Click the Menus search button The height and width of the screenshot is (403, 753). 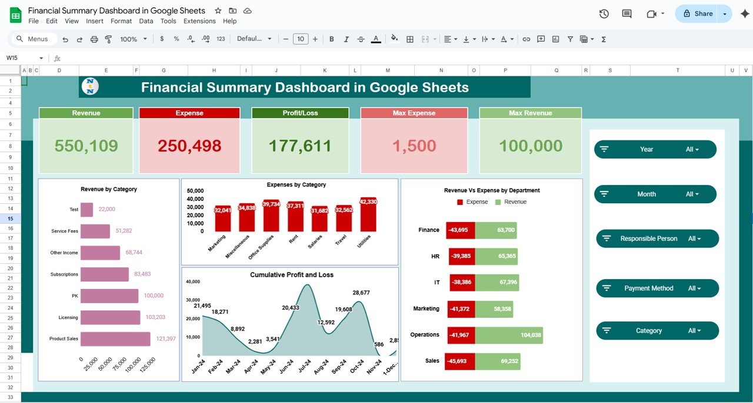(x=34, y=39)
